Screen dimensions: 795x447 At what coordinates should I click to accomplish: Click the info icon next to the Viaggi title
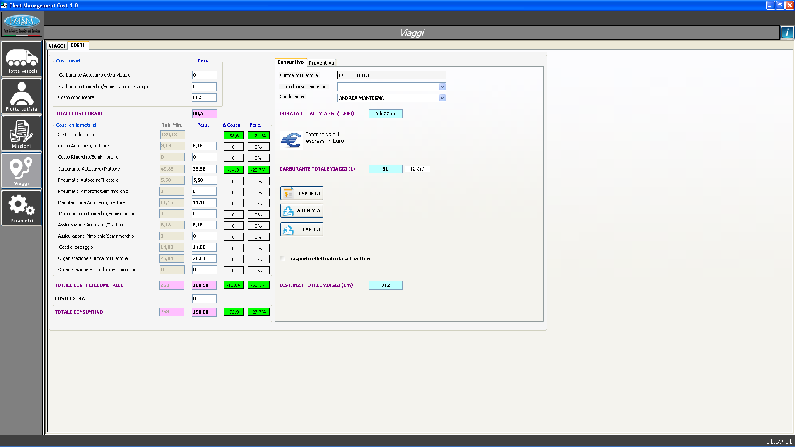pyautogui.click(x=787, y=32)
